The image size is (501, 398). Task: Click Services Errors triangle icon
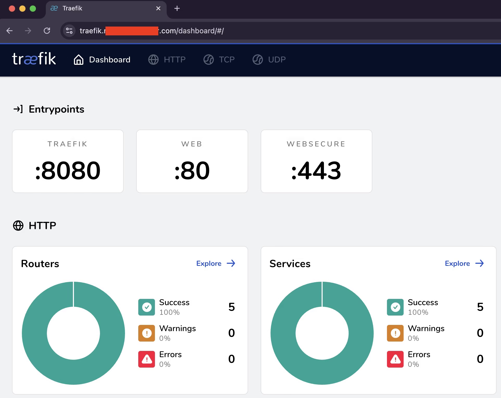395,359
